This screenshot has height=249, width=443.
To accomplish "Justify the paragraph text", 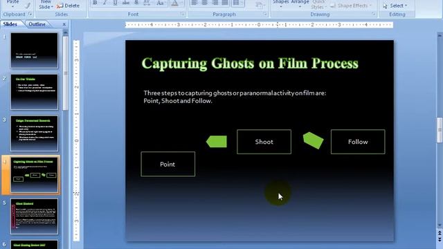I will click(x=225, y=3).
